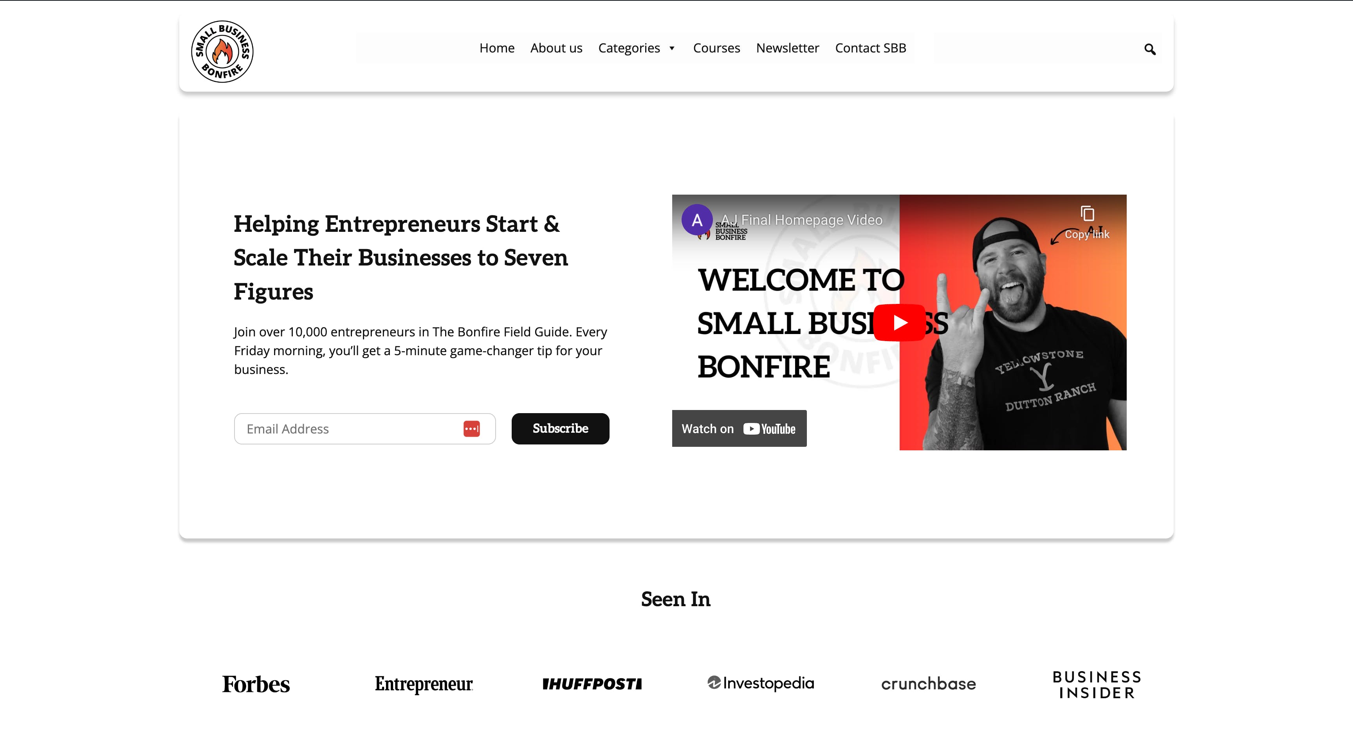Click the dropdown arrow beside Categories
Viewport: 1353px width, 755px height.
(673, 47)
